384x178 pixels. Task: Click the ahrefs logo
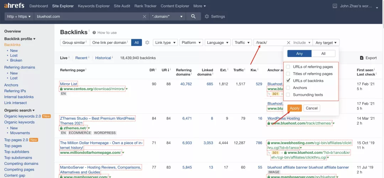click(x=15, y=6)
